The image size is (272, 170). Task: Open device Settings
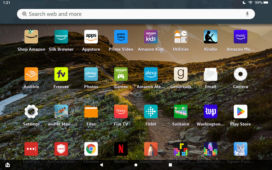pyautogui.click(x=31, y=111)
